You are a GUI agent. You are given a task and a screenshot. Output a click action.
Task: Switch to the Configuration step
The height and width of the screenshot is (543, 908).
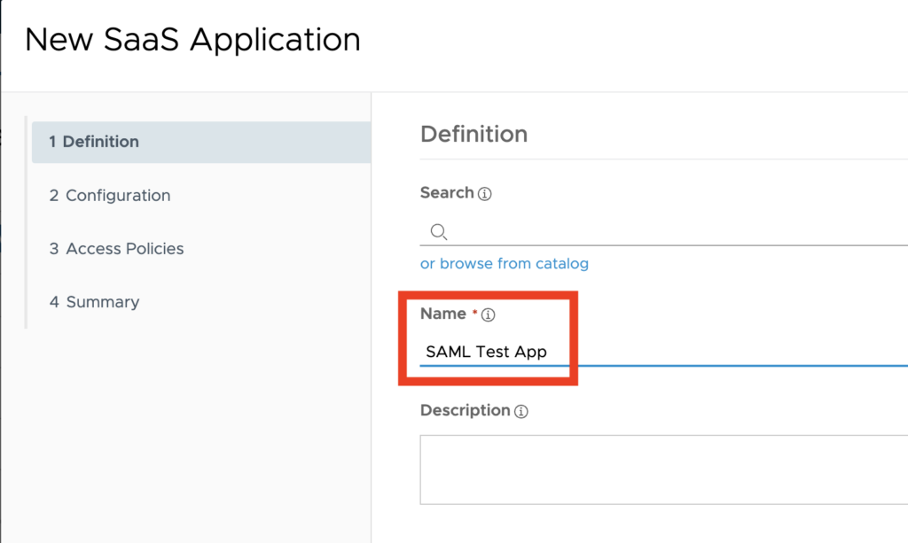[x=110, y=195]
